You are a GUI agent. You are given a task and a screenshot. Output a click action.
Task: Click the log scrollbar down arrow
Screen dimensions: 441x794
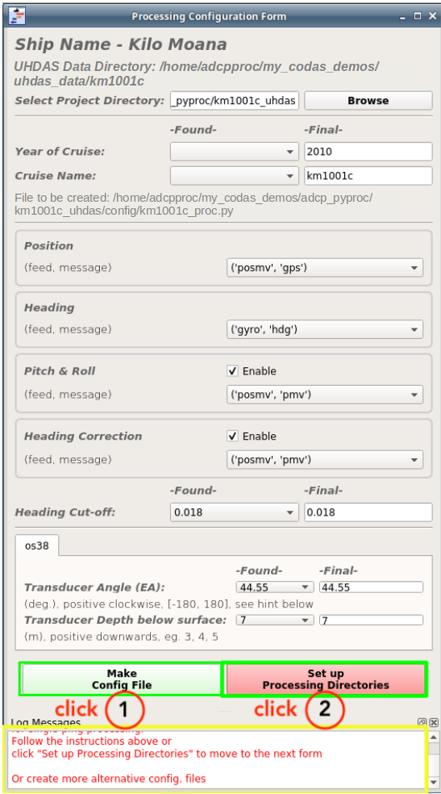(434, 784)
